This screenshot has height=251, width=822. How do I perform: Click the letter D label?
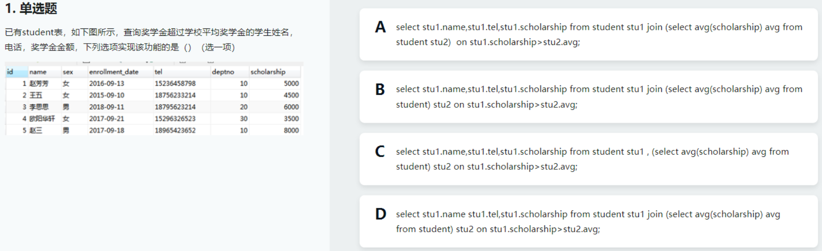click(x=381, y=214)
